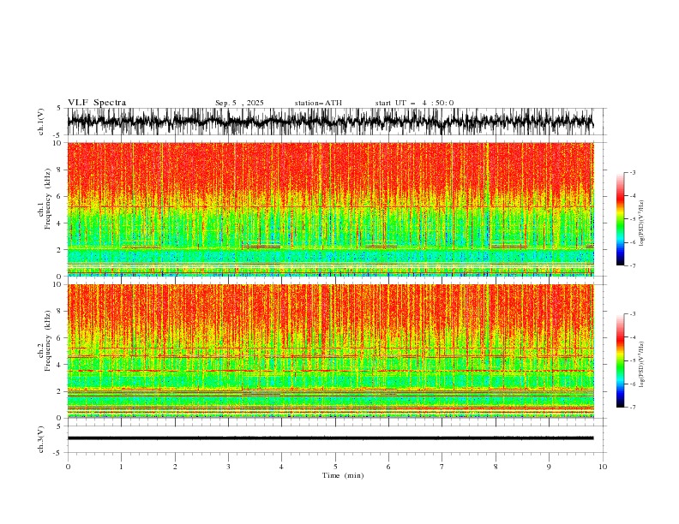Click the "4" tick on ch.2 frequency axis
Viewport: 679px width, 524px height.
coord(60,365)
